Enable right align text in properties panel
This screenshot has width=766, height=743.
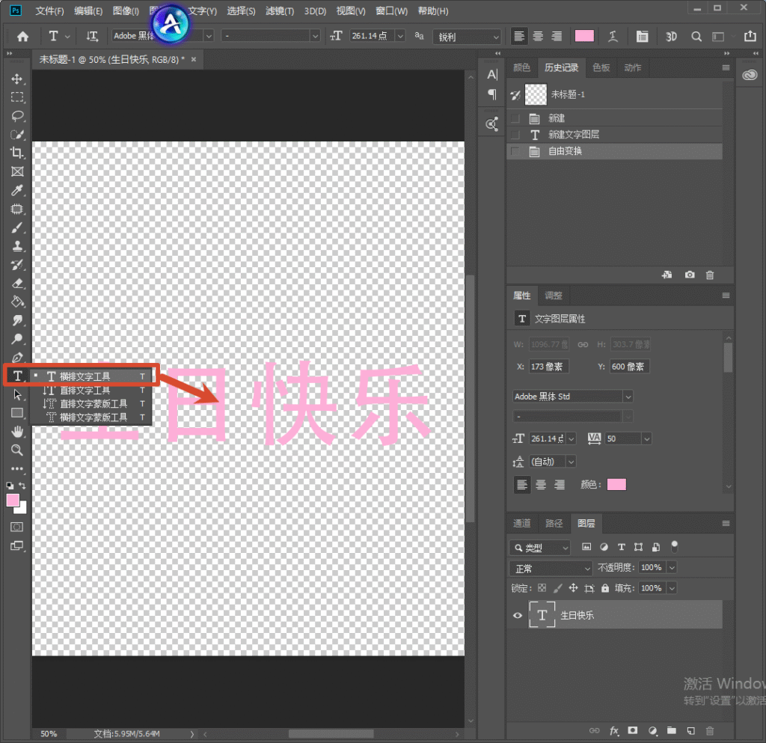tap(560, 485)
